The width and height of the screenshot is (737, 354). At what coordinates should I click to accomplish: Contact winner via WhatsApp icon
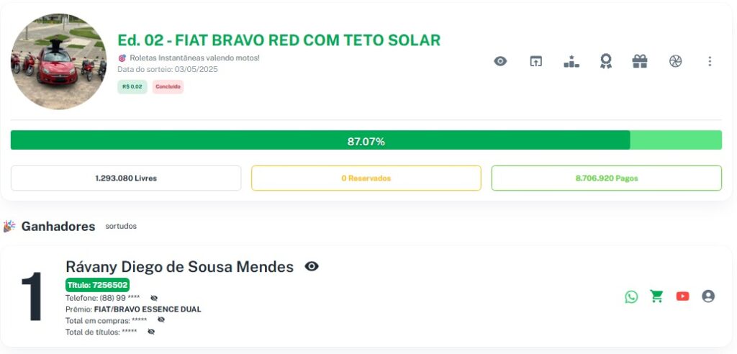[631, 296]
